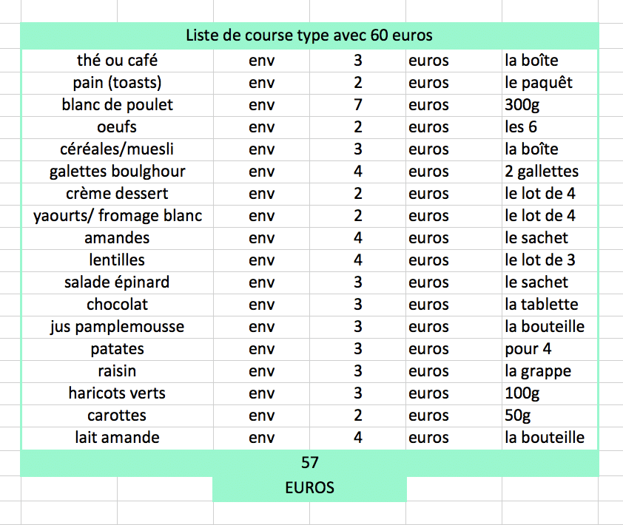
Task: Click the 'la tablette' cell for chocolat
Action: click(550, 305)
